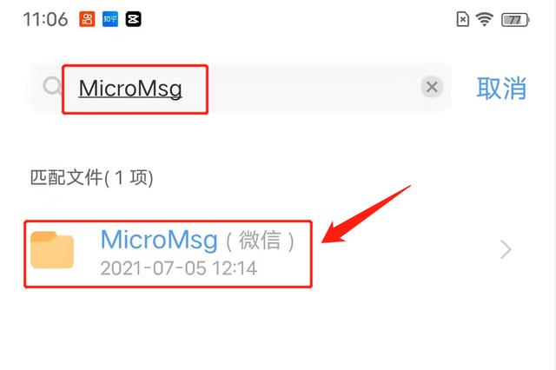
Task: Tap the Wi-Fi signal icon
Action: (485, 19)
